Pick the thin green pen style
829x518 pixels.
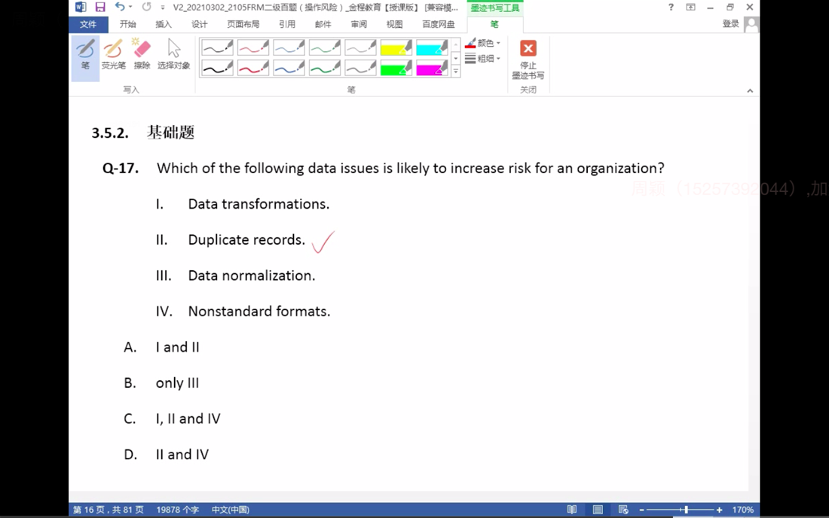(x=325, y=47)
